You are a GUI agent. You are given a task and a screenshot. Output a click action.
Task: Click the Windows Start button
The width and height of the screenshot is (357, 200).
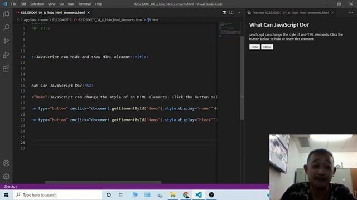6,195
